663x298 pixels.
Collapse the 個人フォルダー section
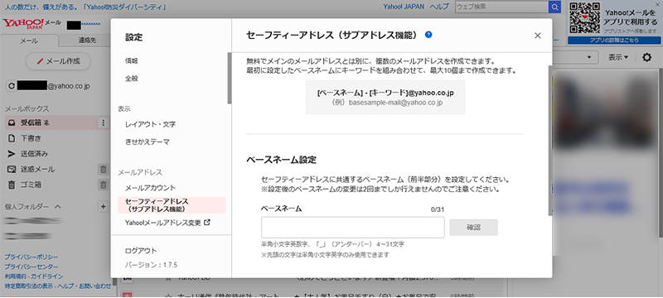click(57, 207)
